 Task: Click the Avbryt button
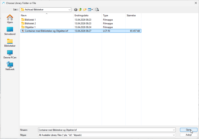point(189,135)
